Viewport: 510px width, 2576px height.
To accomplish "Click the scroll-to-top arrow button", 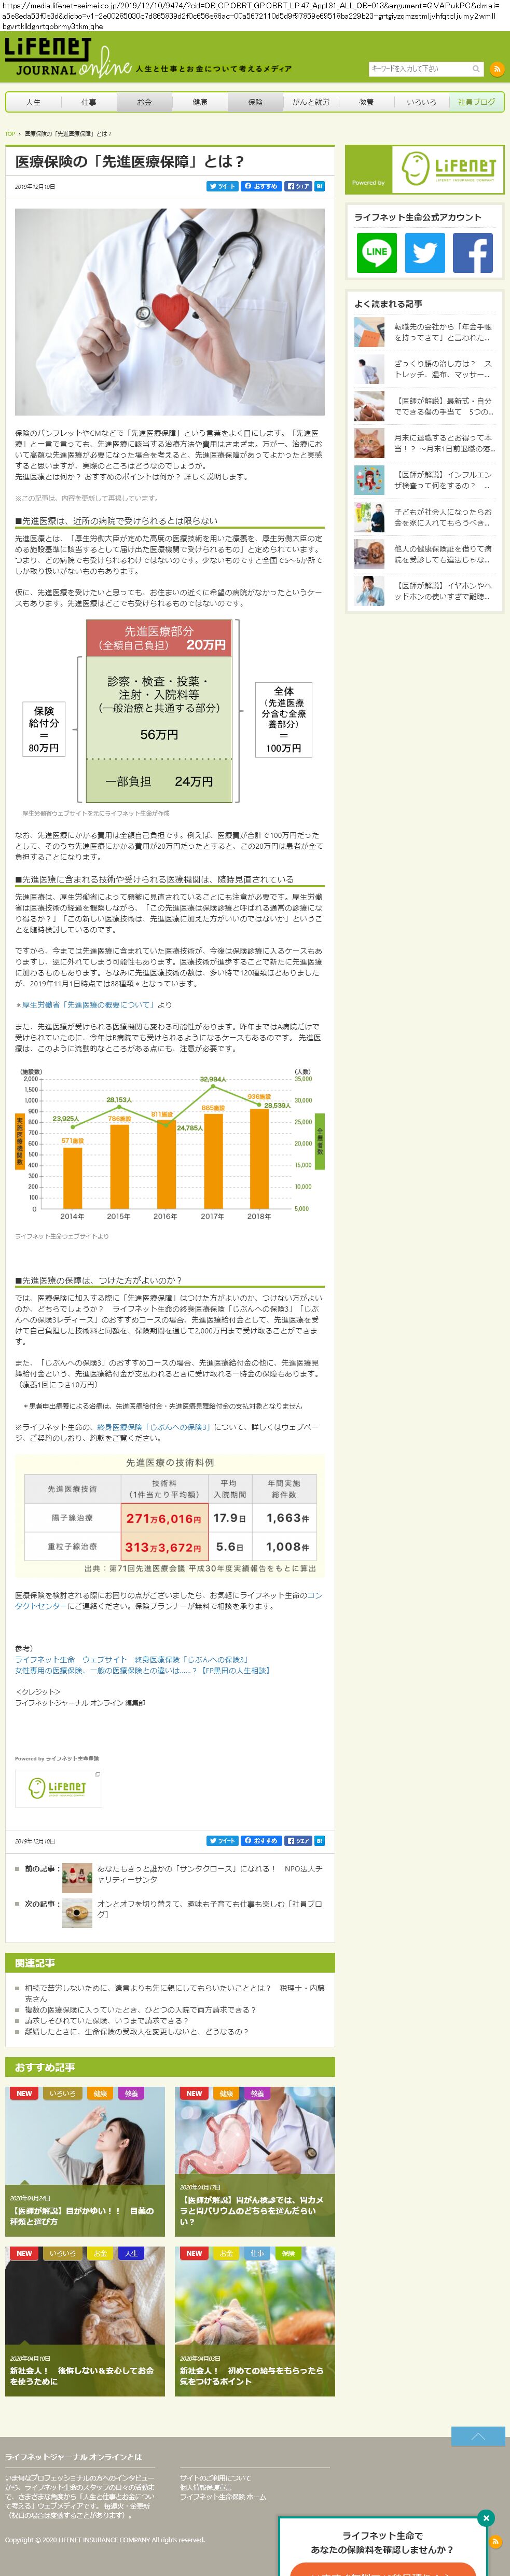I will 478,2435.
